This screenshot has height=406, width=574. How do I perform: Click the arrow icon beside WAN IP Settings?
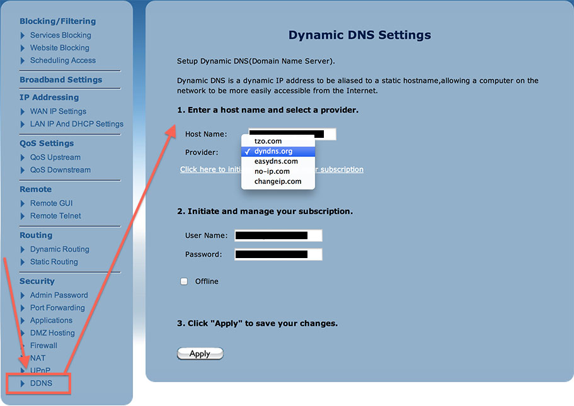tap(23, 111)
